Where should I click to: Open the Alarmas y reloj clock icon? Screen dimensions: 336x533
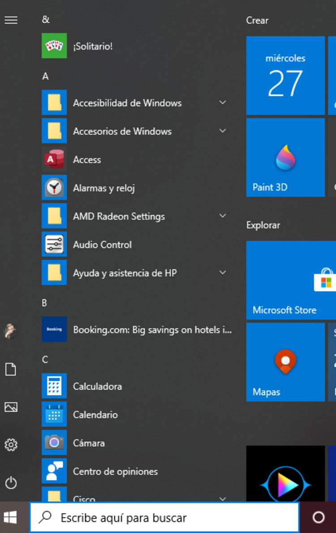54,188
